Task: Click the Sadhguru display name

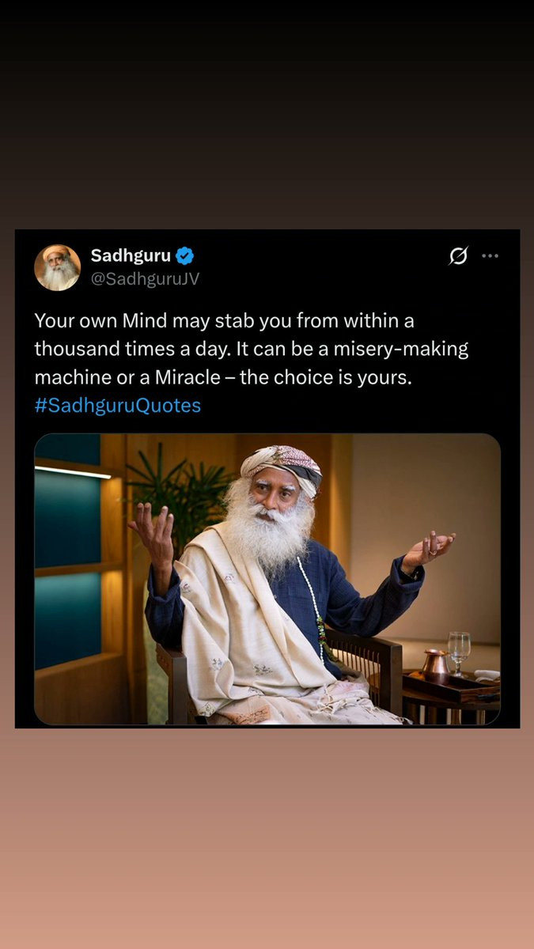Action: click(x=131, y=255)
